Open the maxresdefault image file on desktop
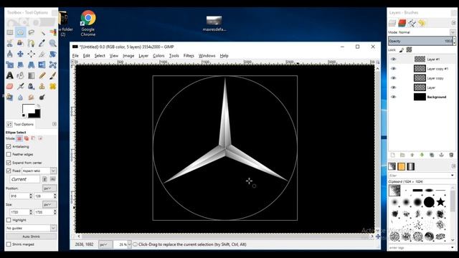 tap(214, 23)
